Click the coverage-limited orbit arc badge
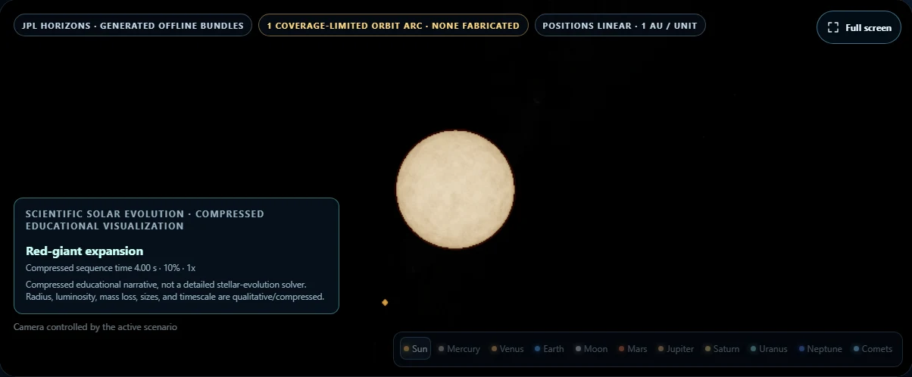This screenshot has height=377, width=912. point(393,26)
